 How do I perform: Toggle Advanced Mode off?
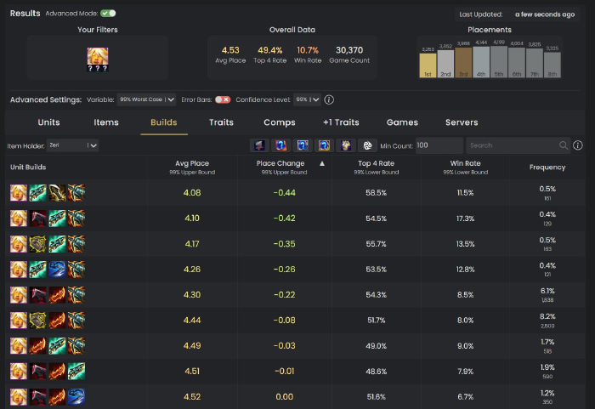coord(108,14)
